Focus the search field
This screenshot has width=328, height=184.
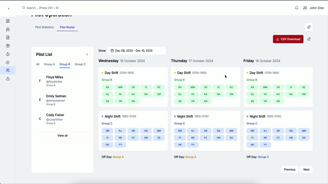[70, 8]
